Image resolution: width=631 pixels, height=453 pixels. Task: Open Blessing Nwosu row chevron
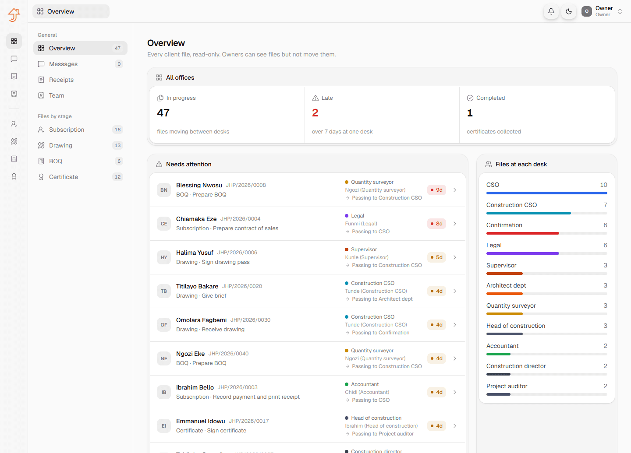455,190
